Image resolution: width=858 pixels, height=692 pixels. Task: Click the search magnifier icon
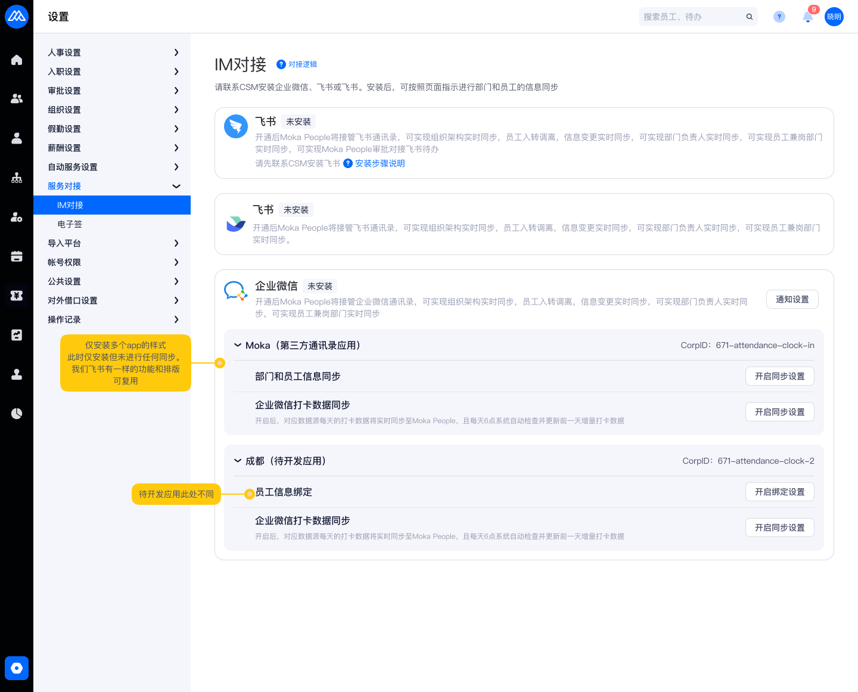[750, 17]
